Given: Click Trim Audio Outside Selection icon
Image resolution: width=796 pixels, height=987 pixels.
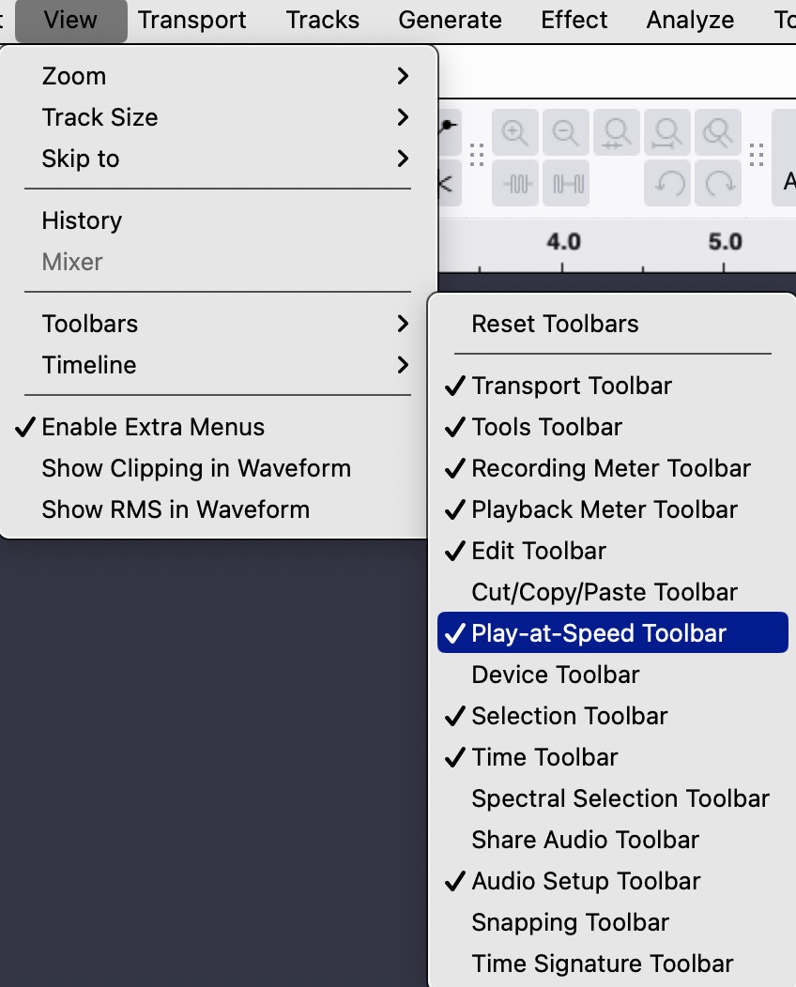Looking at the screenshot, I should (x=514, y=184).
